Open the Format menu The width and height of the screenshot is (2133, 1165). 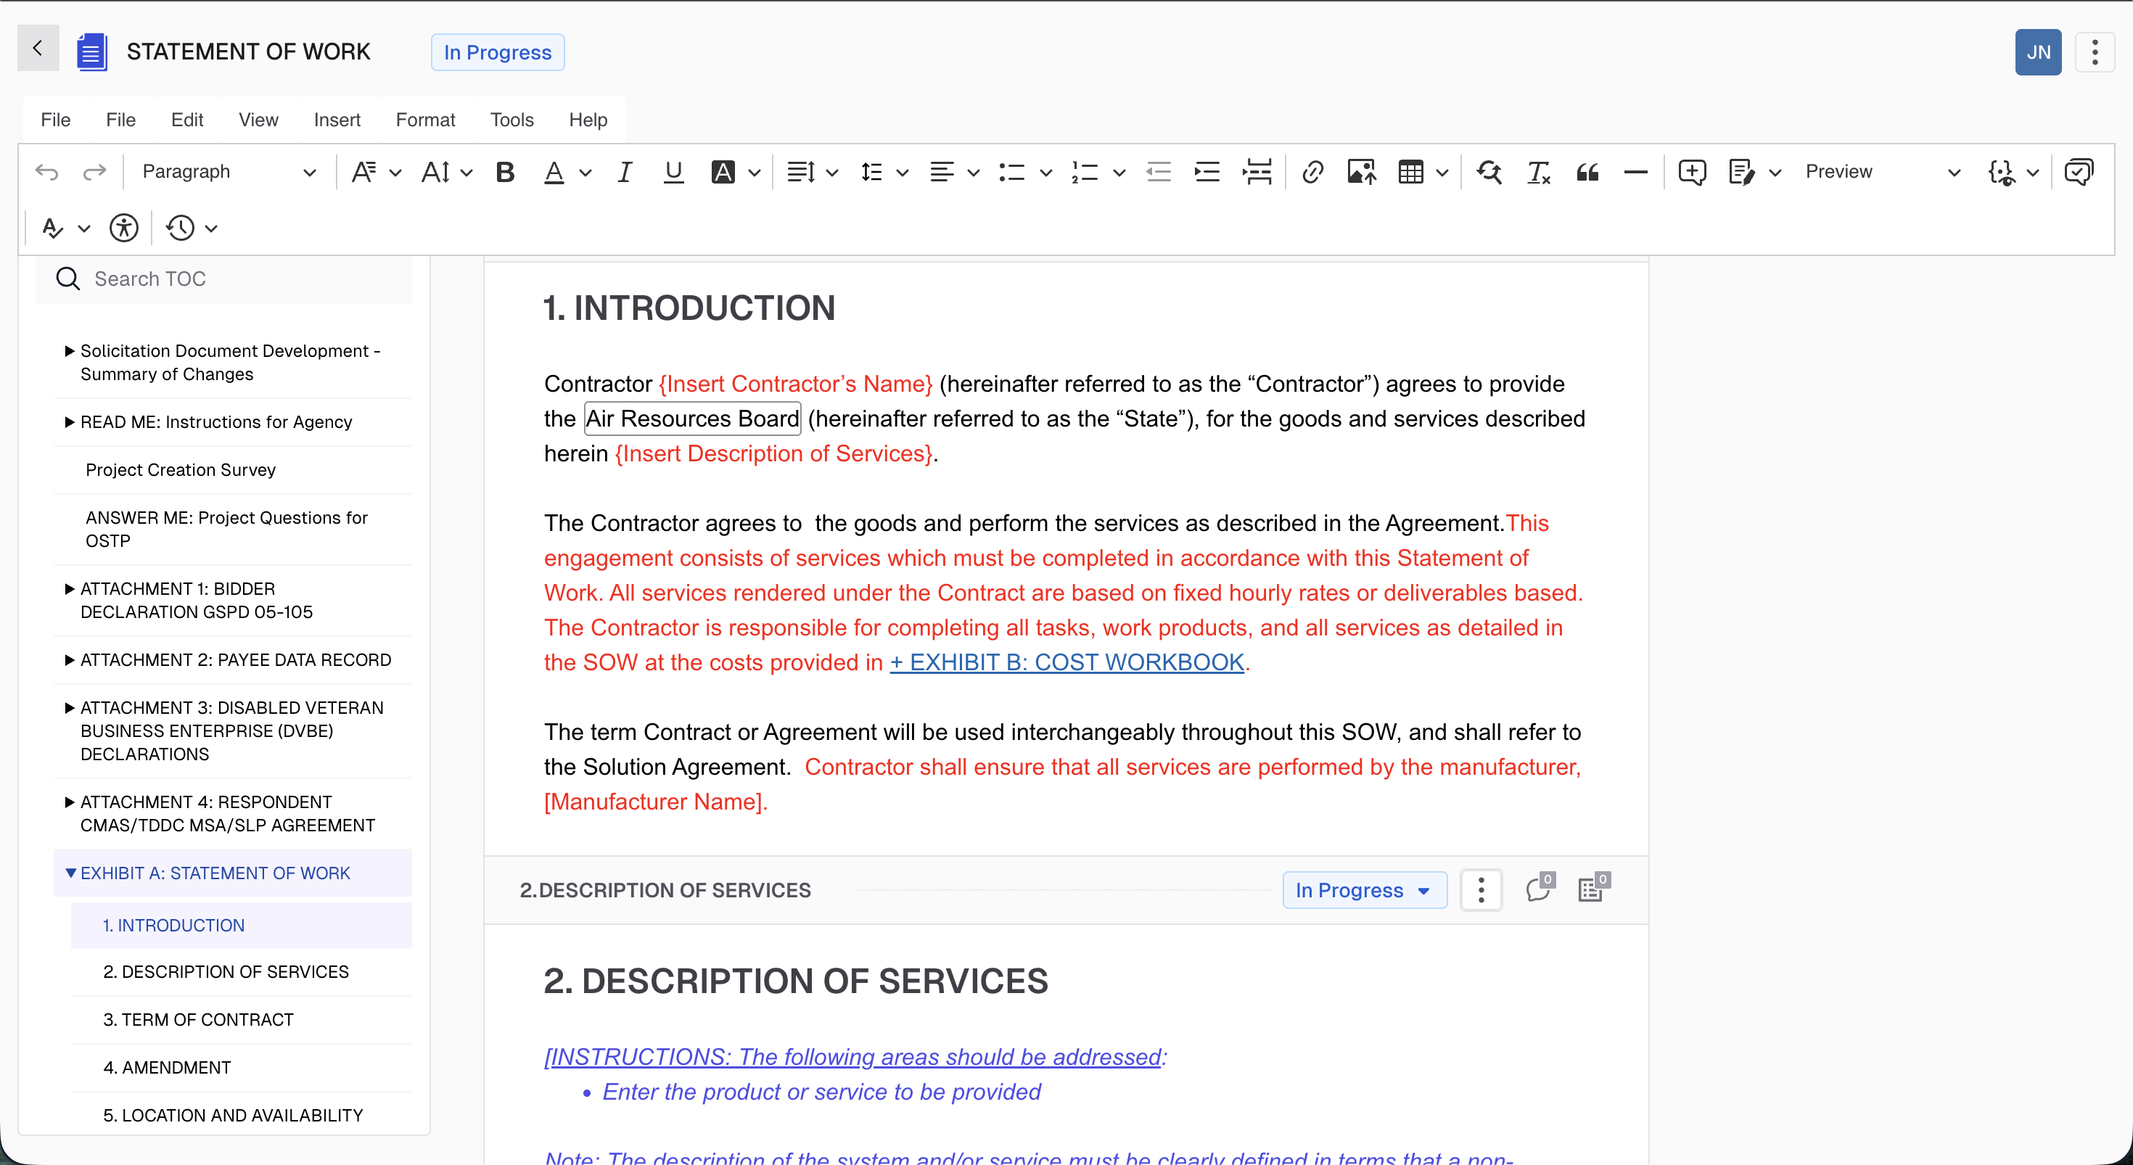click(424, 120)
